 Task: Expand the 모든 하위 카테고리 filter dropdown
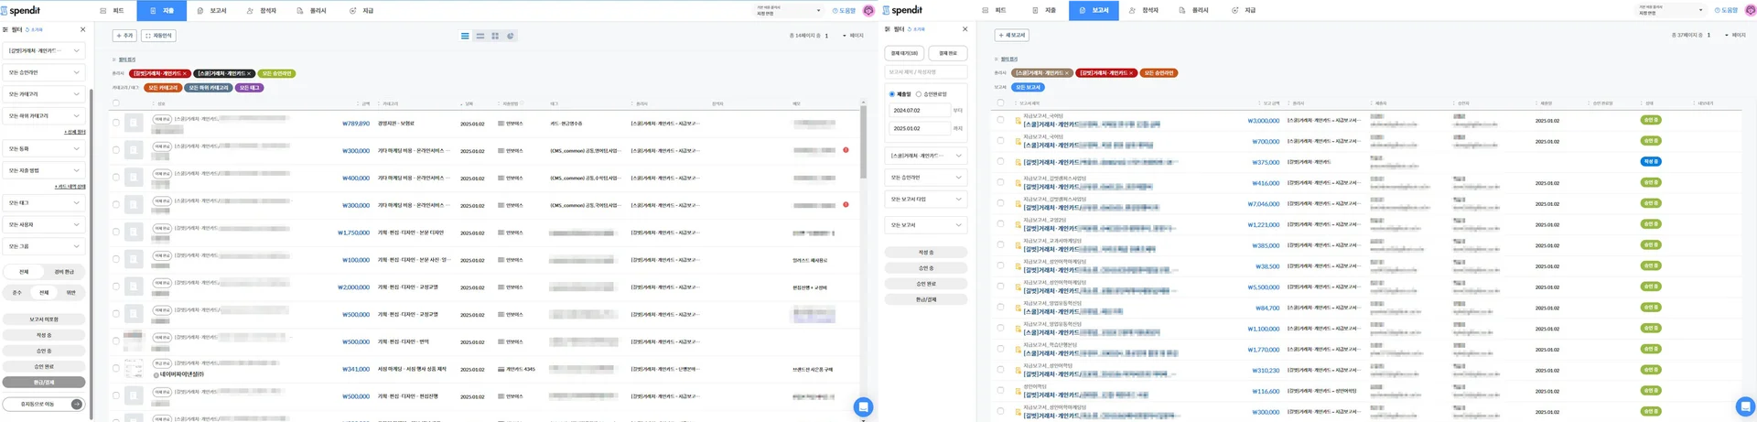click(x=44, y=116)
